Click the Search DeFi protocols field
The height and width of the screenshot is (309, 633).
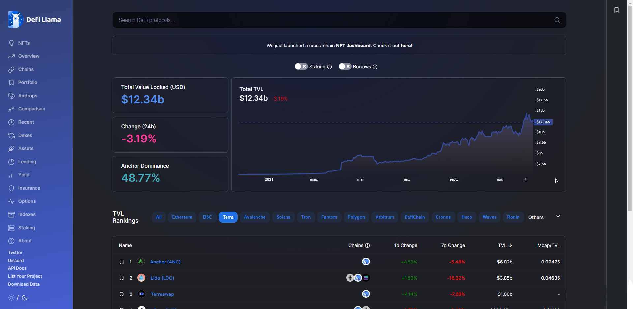[x=340, y=20]
